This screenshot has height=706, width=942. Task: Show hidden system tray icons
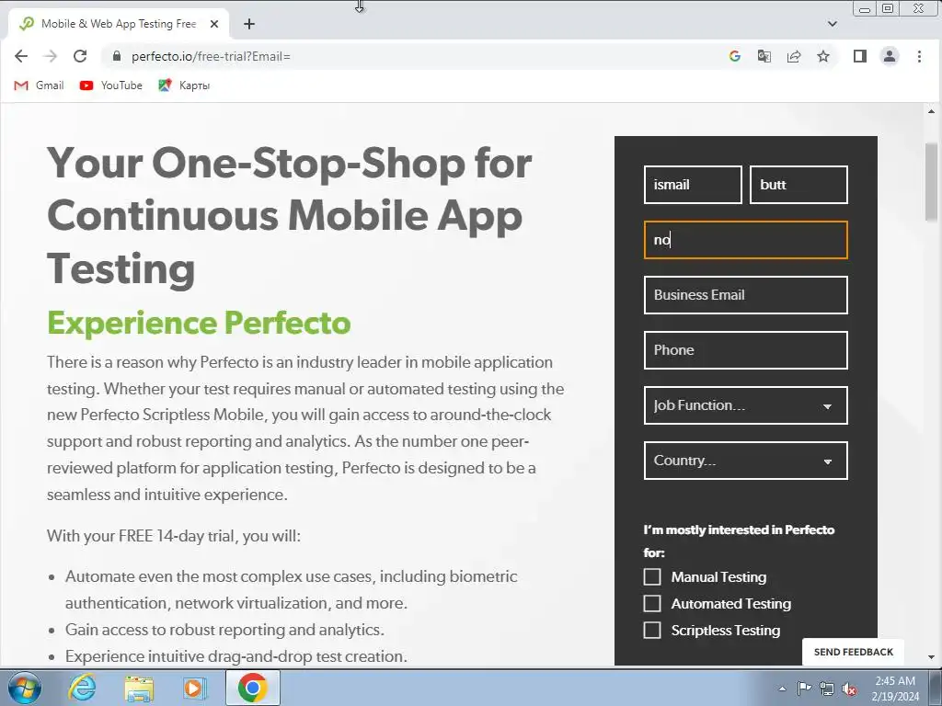[x=782, y=689]
